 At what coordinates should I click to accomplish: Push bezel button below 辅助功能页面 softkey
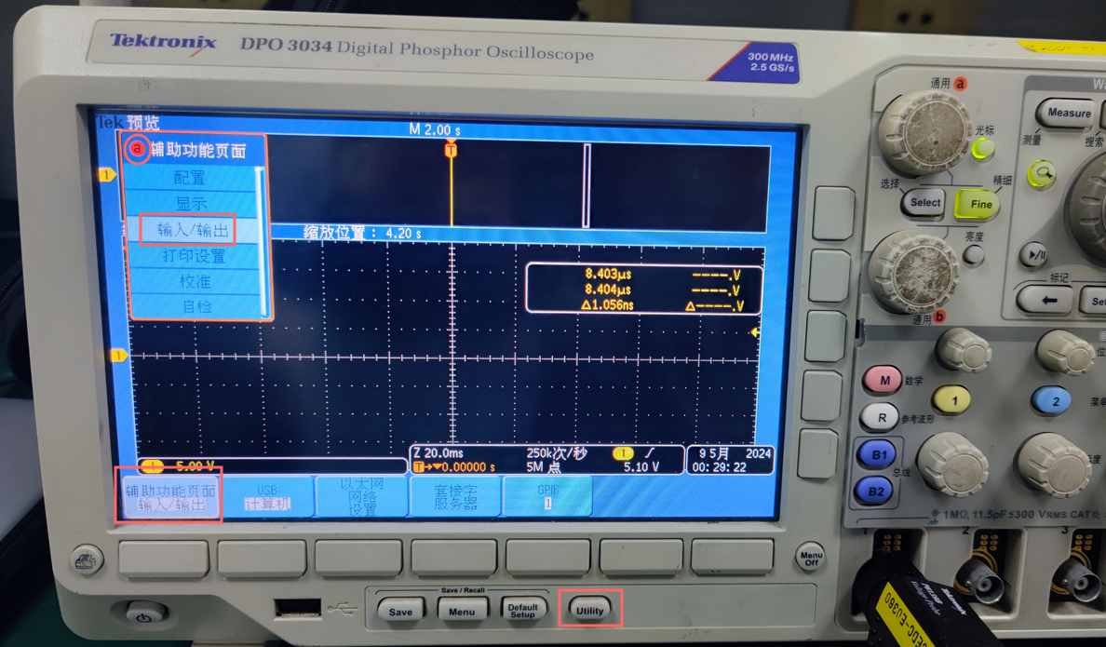click(x=164, y=559)
